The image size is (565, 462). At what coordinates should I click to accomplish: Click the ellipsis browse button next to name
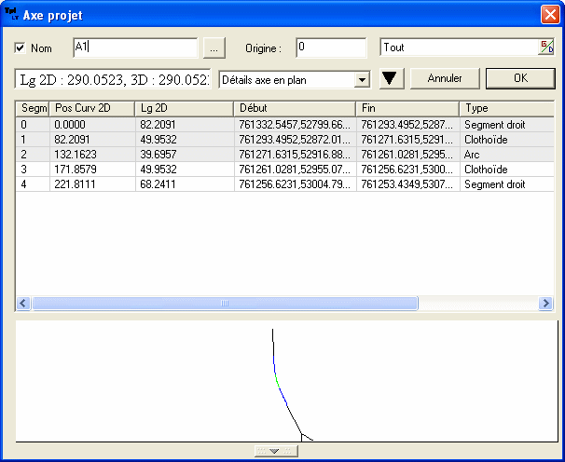pyautogui.click(x=214, y=48)
